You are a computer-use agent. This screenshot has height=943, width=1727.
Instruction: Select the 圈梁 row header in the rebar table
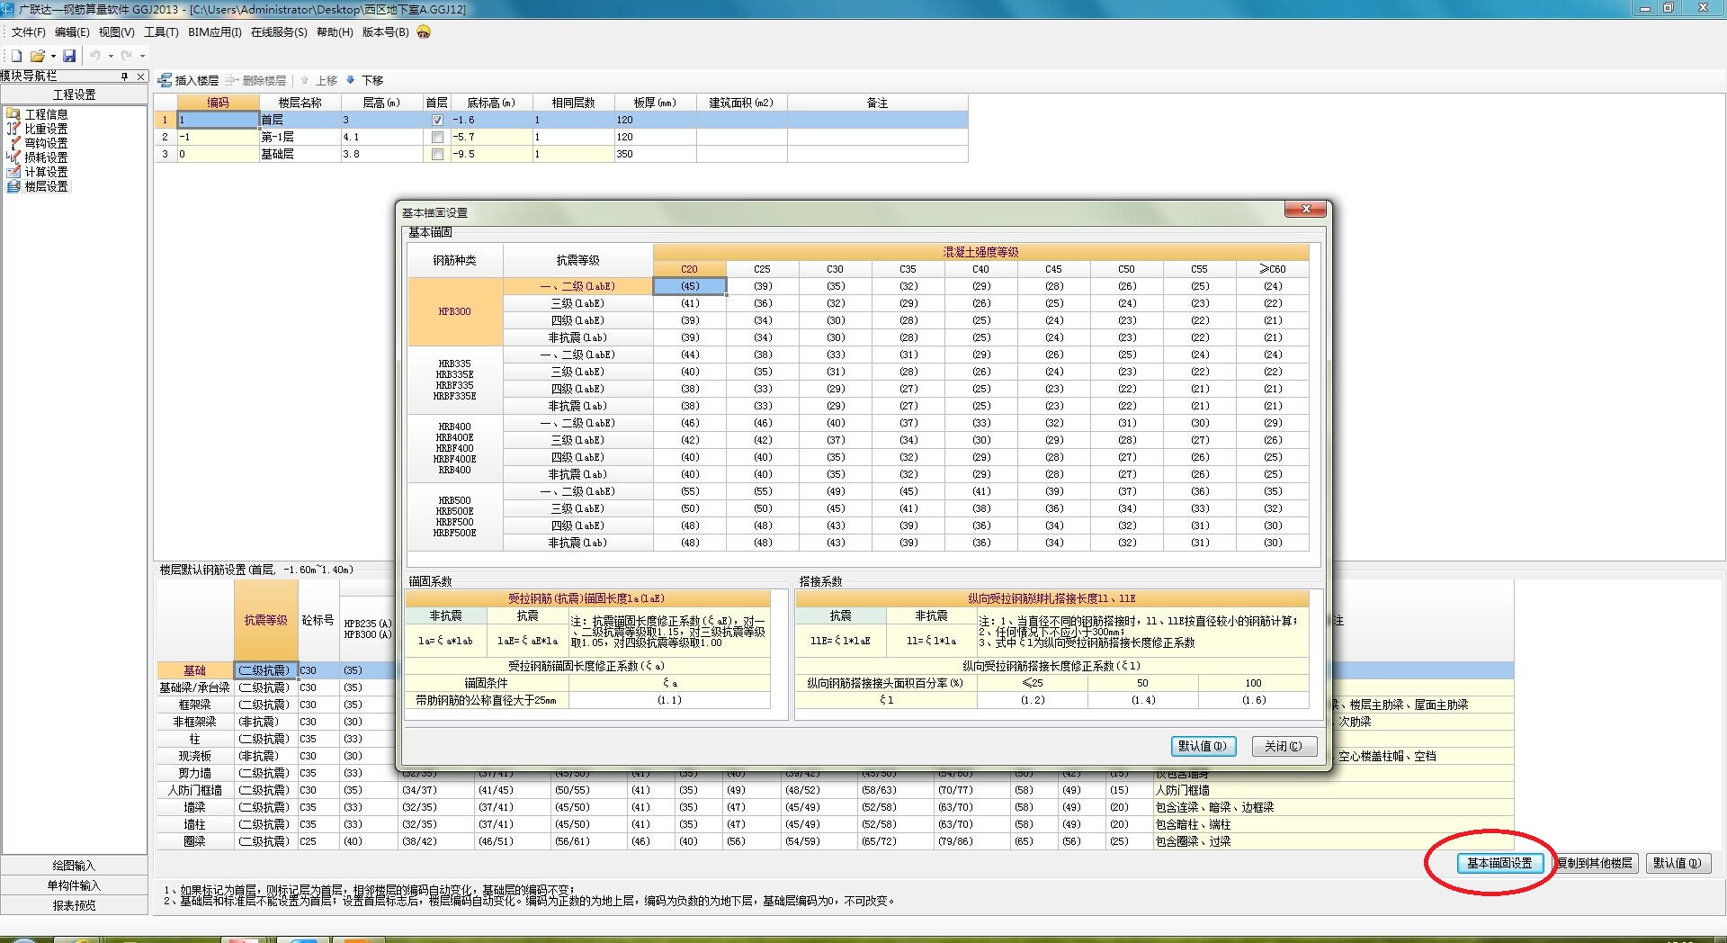pyautogui.click(x=195, y=841)
